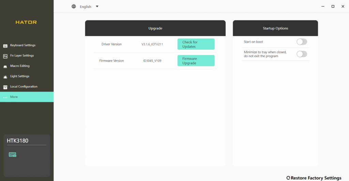
Task: Click the Fn Layer Settings icon
Action: tap(5, 56)
